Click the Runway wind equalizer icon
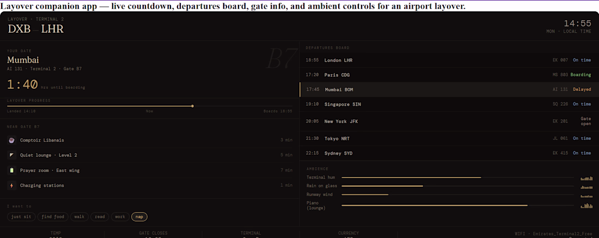 click(586, 196)
